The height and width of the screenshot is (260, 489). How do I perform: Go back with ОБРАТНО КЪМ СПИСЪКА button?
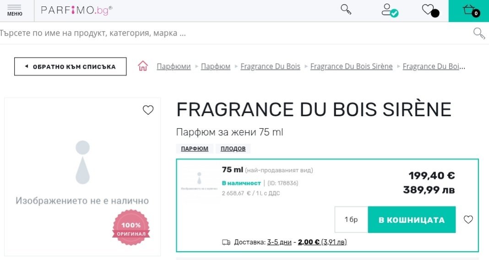point(71,66)
